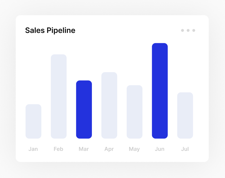
Task: Select the Jun axis label
Action: coord(160,149)
